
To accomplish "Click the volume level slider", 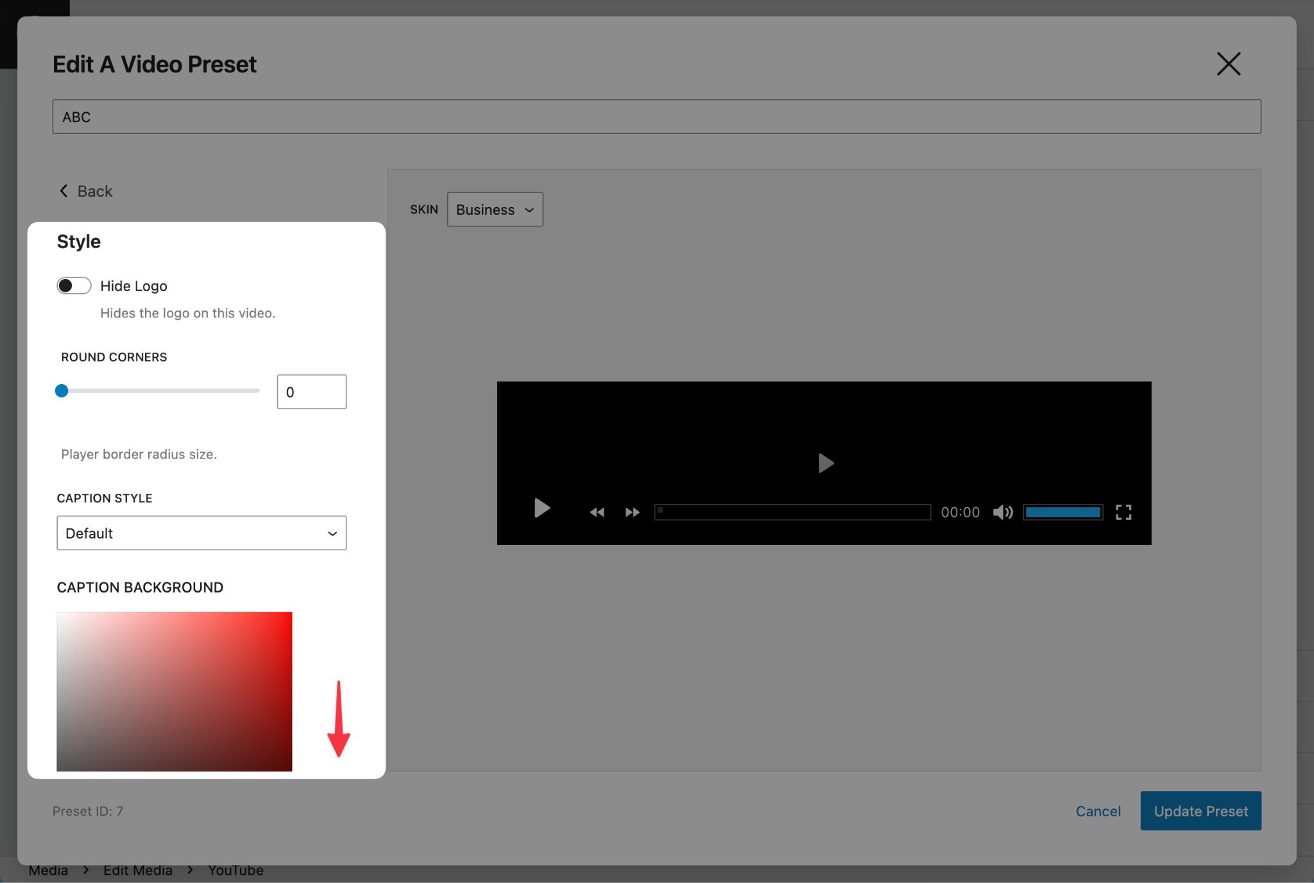I will [x=1062, y=511].
